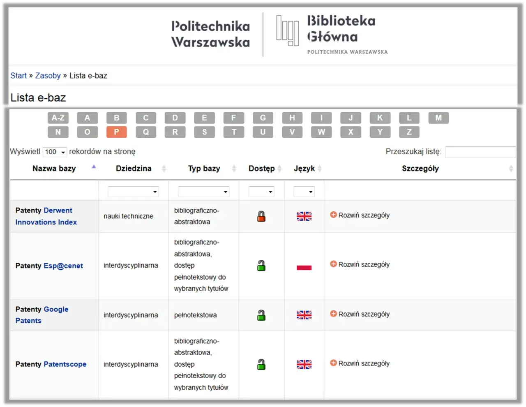Screen dimensions: 526x407
Task: Click the Przeszukaj listę search field
Action: 480,152
